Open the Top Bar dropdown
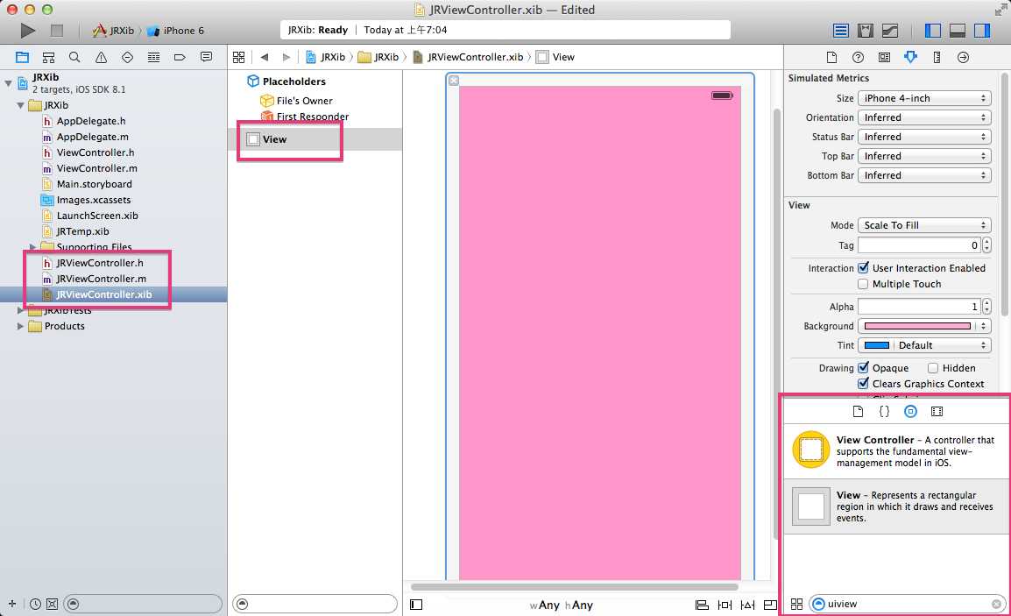Image resolution: width=1011 pixels, height=616 pixels. [x=924, y=156]
